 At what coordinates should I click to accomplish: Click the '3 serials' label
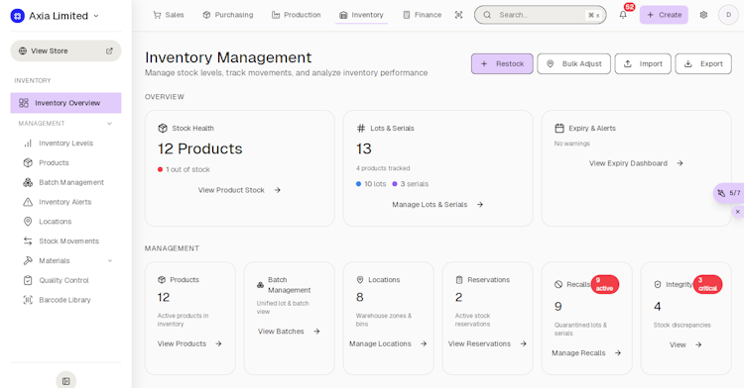click(x=415, y=184)
